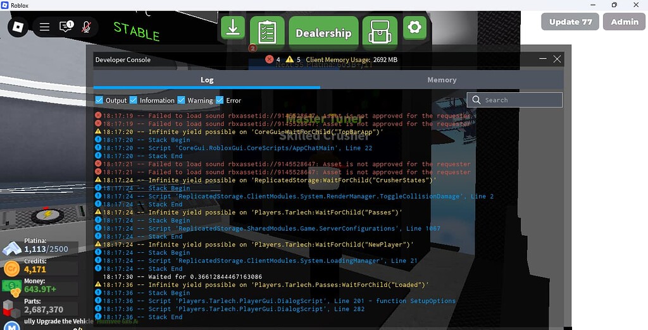Click the Money 643.9T+ value
This screenshot has width=648, height=330.
[x=40, y=289]
